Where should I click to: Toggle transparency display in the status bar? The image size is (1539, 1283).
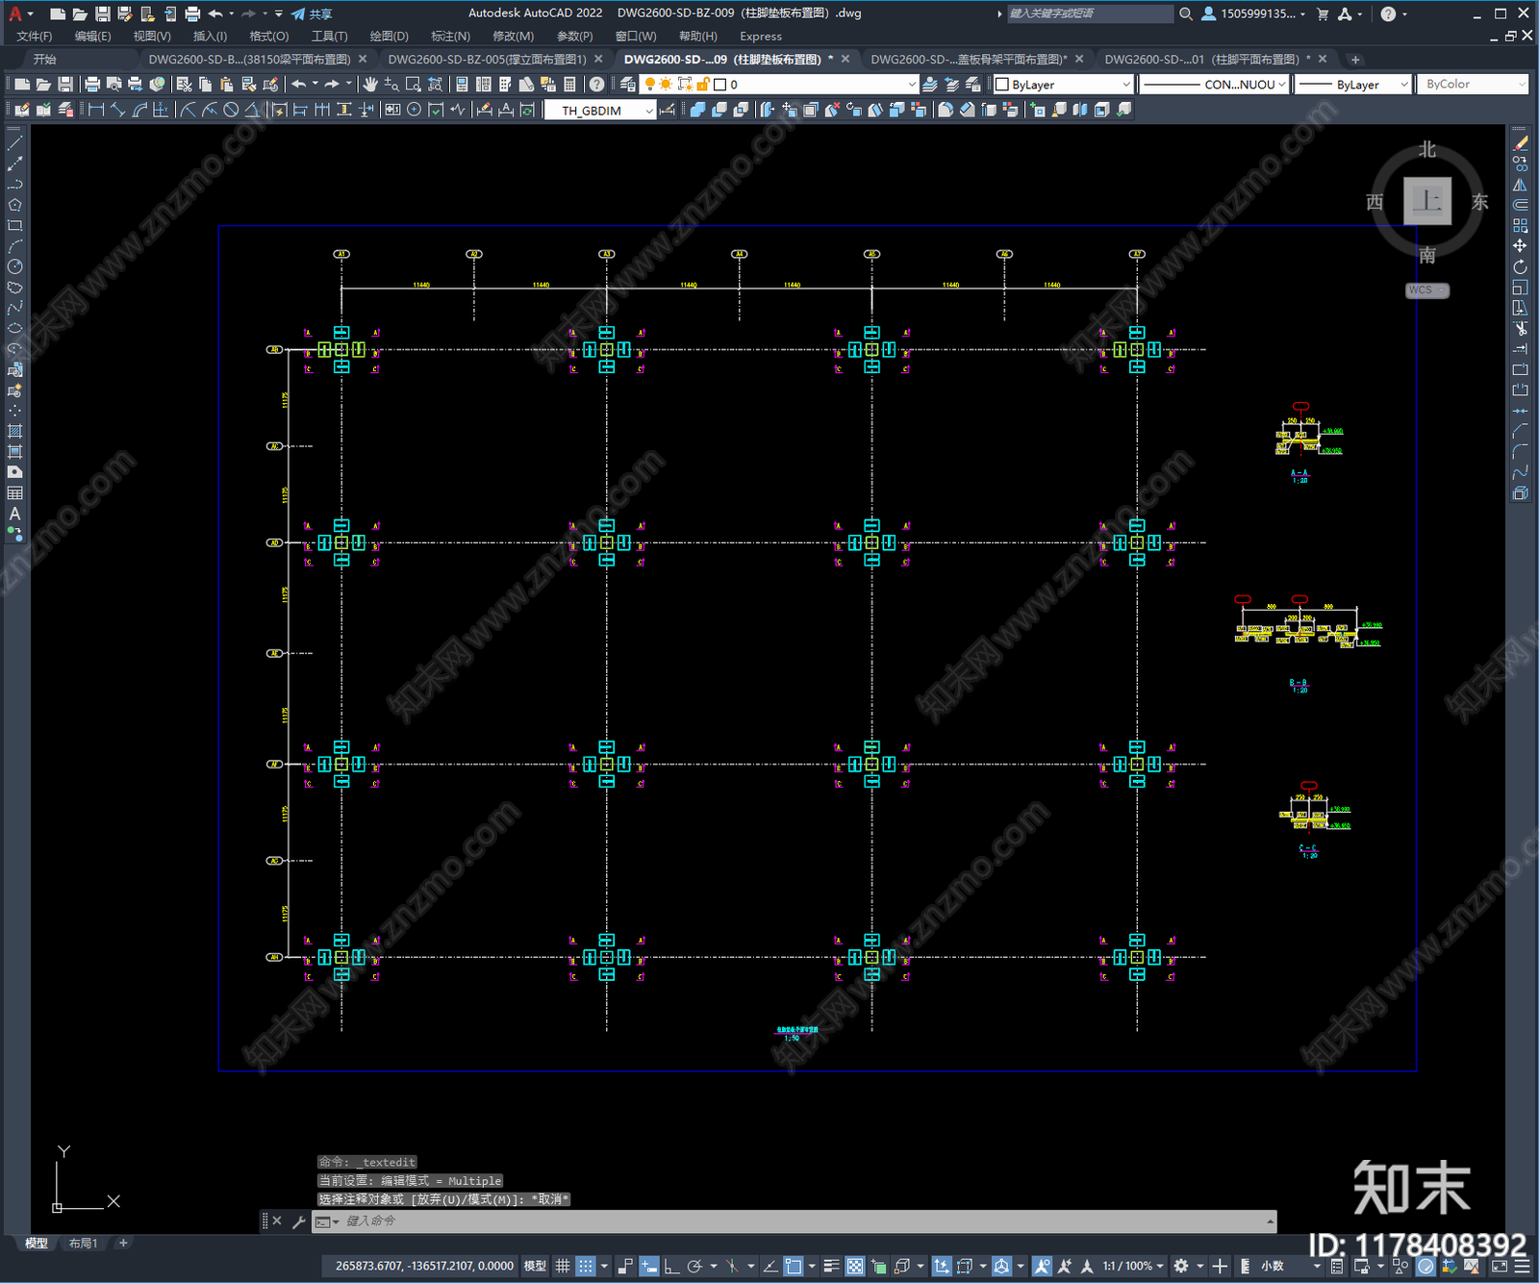(855, 1266)
